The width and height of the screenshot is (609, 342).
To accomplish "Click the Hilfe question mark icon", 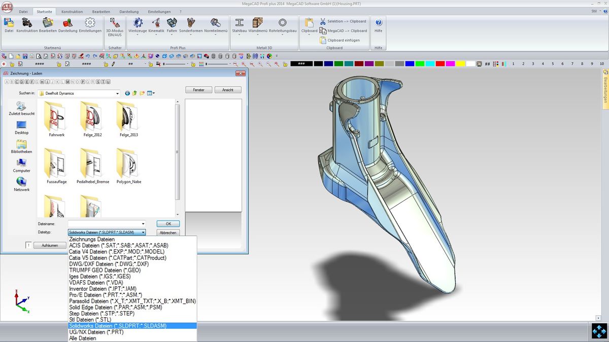I will coord(378,23).
